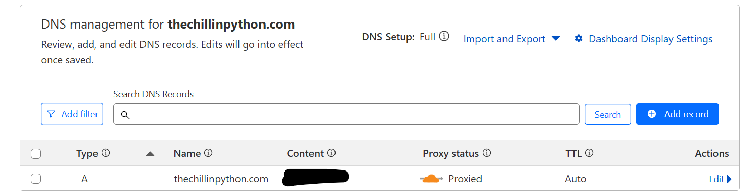
Task: Open Dashboard Display Settings link
Action: 651,39
